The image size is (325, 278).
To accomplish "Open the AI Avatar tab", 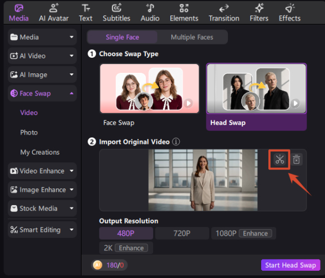I will (54, 13).
